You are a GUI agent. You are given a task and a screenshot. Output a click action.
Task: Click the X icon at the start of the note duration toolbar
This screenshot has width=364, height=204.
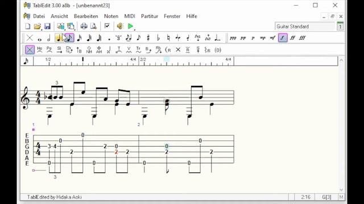click(x=30, y=38)
